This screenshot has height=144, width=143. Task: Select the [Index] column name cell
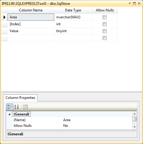pos(31,24)
